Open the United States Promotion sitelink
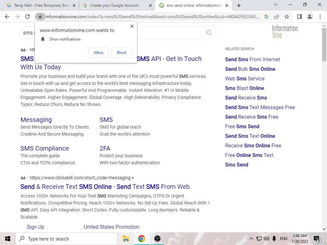327x245 pixels. coord(111,227)
